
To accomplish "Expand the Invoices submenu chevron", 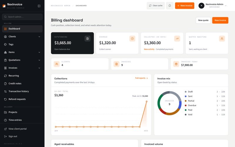I will pyautogui.click(x=39, y=68).
